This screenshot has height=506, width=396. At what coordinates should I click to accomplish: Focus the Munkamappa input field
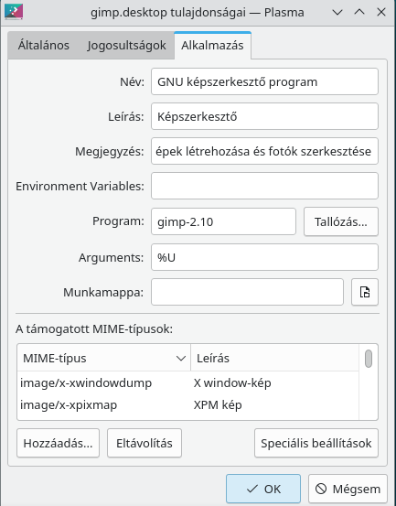247,292
